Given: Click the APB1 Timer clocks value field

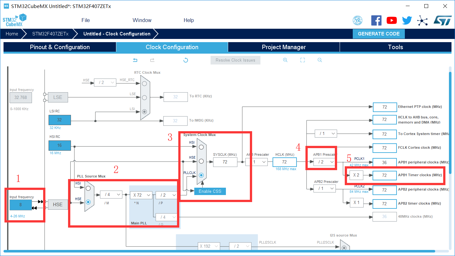Looking at the screenshot, I should (385, 175).
